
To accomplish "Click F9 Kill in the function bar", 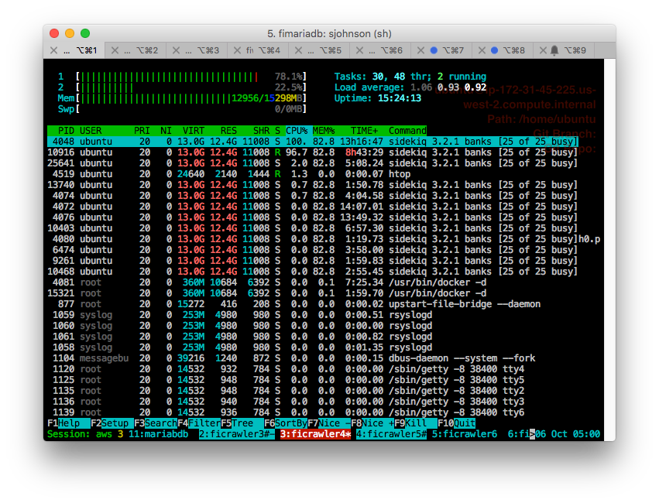I will (x=416, y=423).
